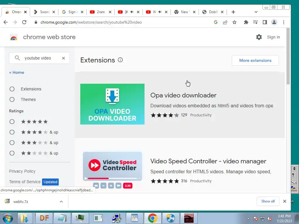Screen dimensions: 299x224
Task: Close the Sword tab
Action: [54, 12]
